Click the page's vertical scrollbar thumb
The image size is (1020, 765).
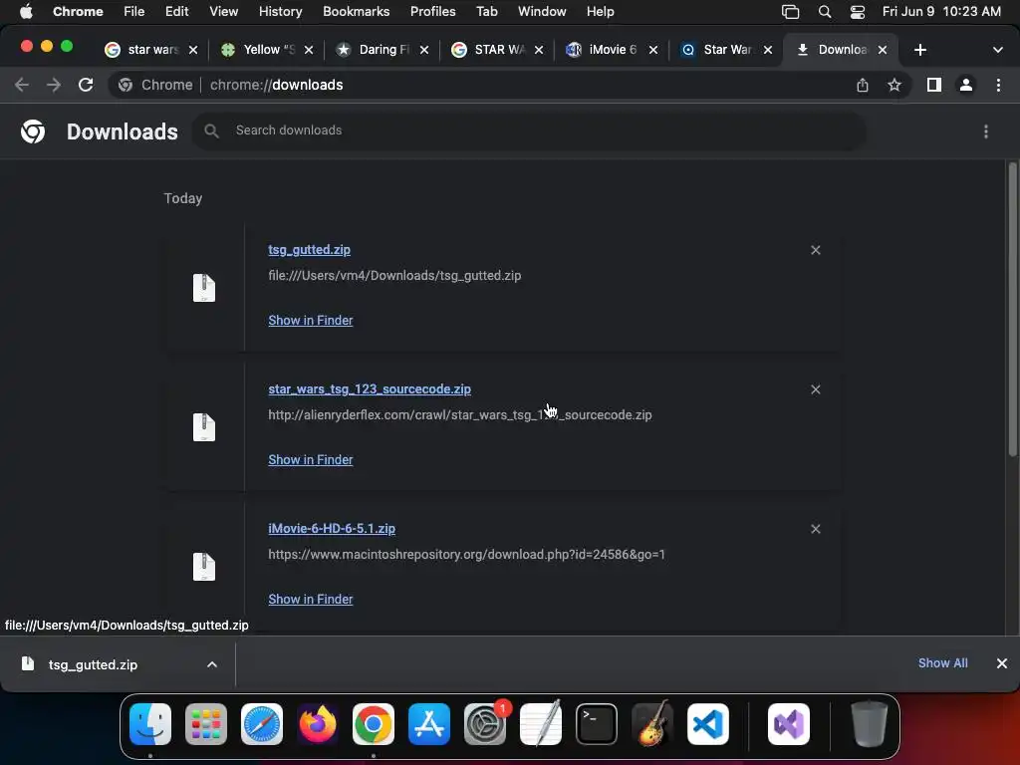tap(1012, 310)
